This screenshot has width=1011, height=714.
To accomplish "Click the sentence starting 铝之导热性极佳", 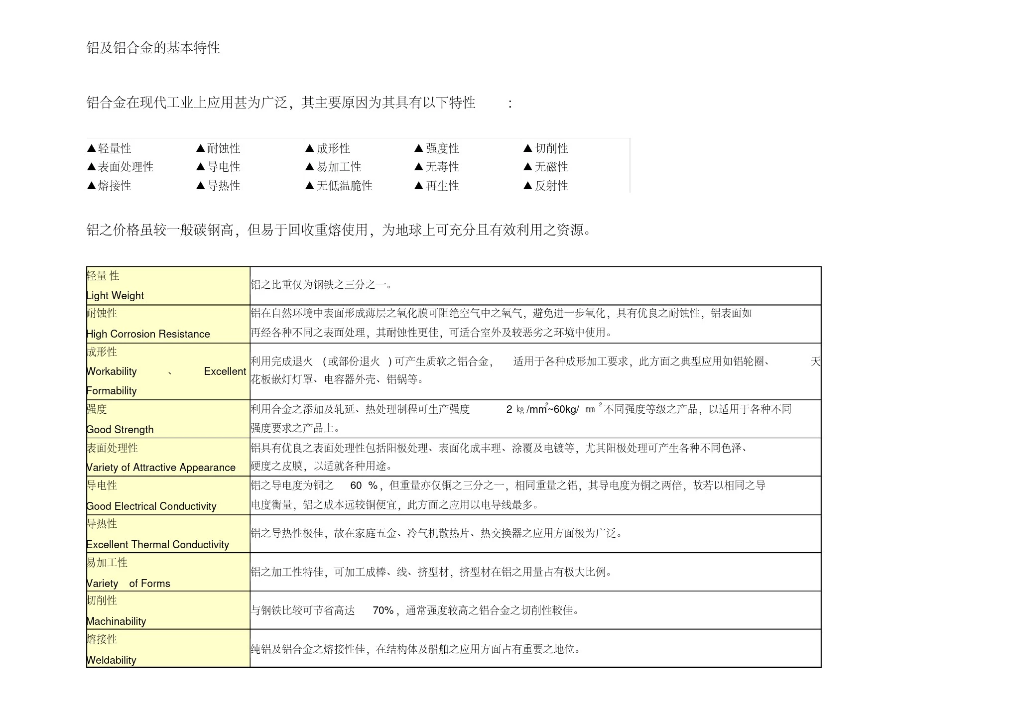I will (x=437, y=533).
